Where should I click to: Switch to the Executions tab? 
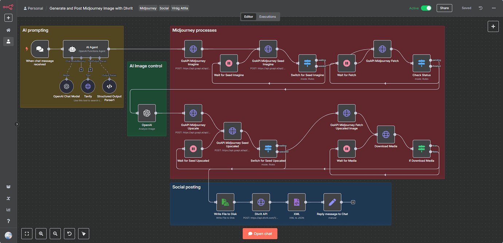[267, 16]
